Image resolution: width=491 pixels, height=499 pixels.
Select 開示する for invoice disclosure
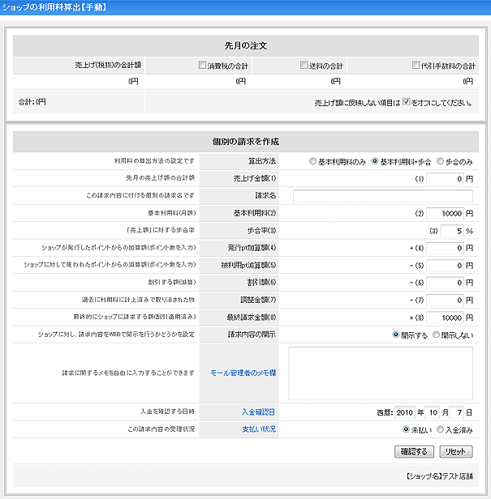[x=396, y=334]
